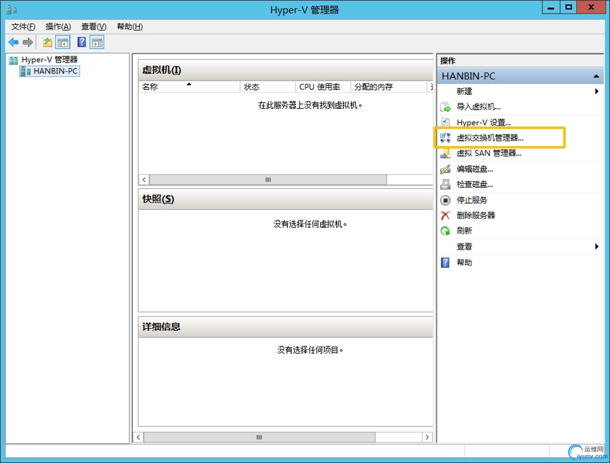Click 刷新 action text
This screenshot has height=463, width=610.
pyautogui.click(x=464, y=231)
